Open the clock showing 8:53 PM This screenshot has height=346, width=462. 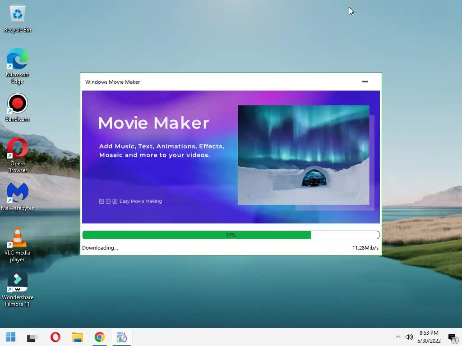coord(429,337)
